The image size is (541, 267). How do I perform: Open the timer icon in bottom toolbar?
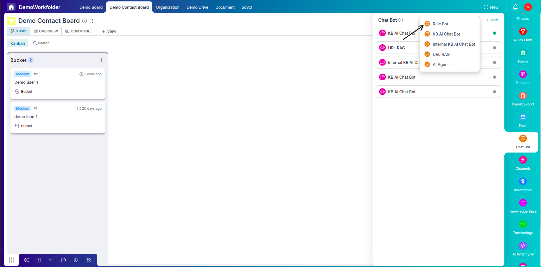[76, 260]
